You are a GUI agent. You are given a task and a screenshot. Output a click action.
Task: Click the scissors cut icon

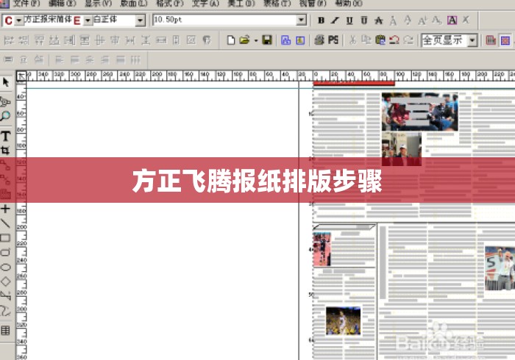click(x=352, y=40)
